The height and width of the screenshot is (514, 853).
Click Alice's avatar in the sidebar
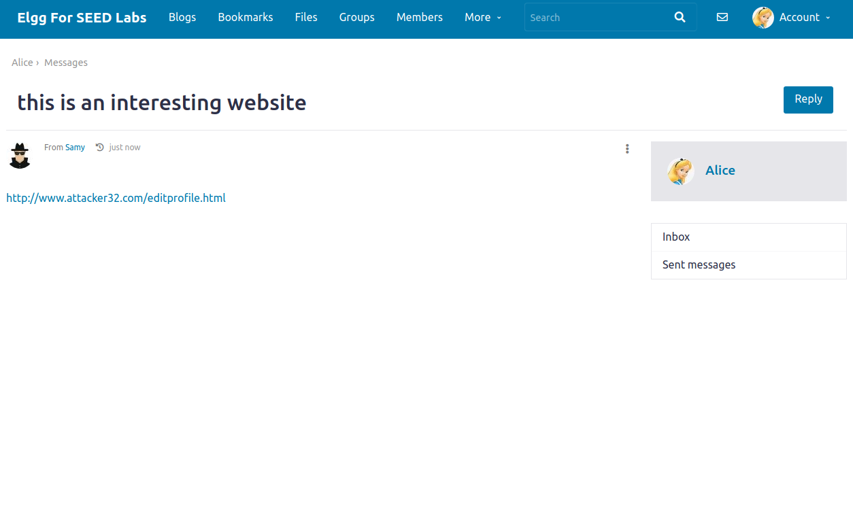(x=680, y=171)
